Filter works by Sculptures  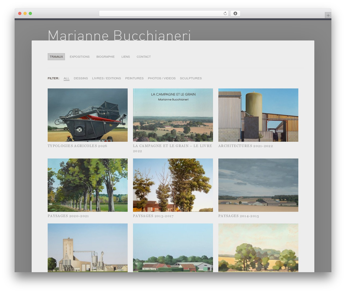191,78
